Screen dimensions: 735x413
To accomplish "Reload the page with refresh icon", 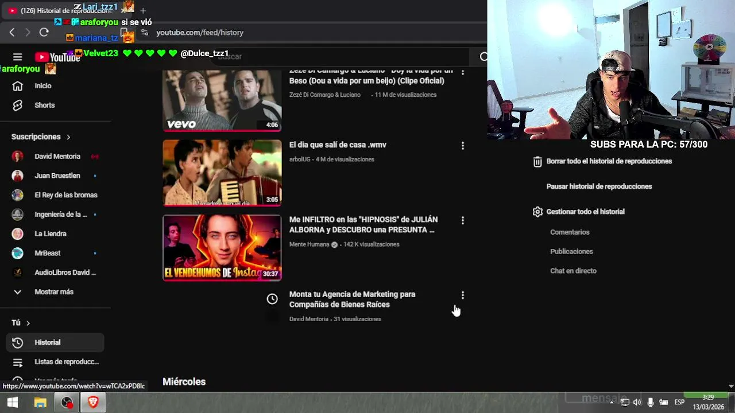I will 44,33.
